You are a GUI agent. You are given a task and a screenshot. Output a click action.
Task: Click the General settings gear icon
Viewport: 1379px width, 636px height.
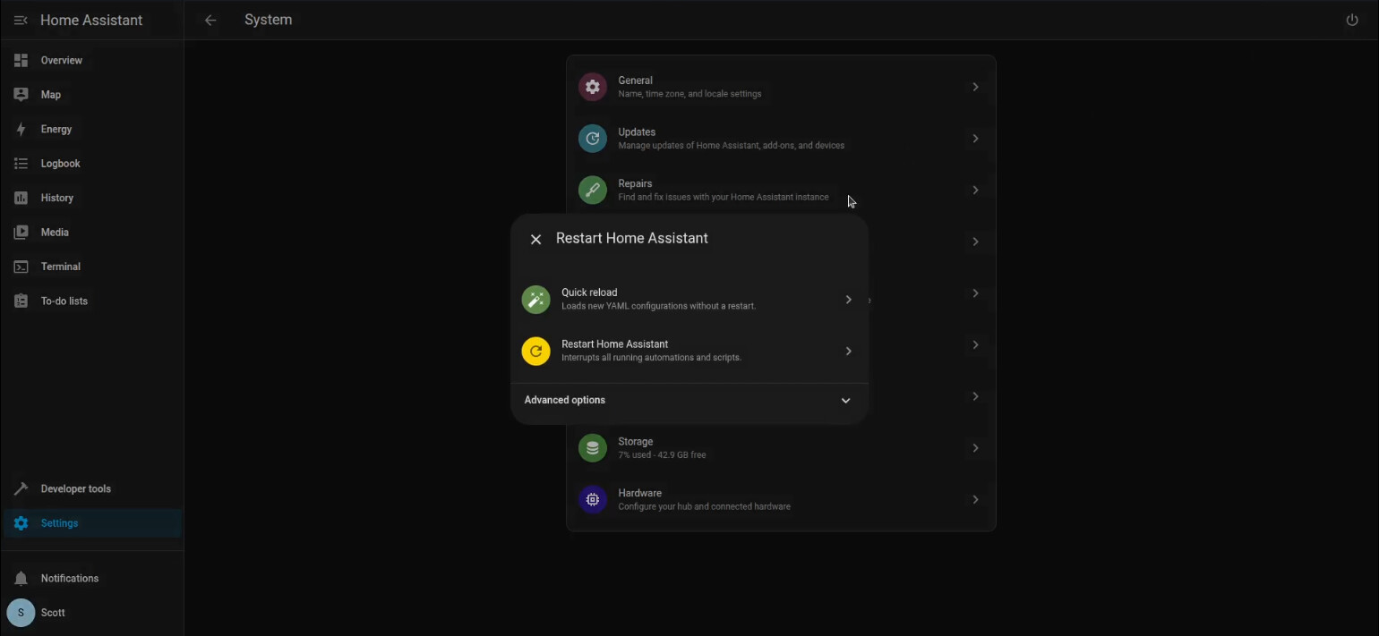click(x=592, y=87)
